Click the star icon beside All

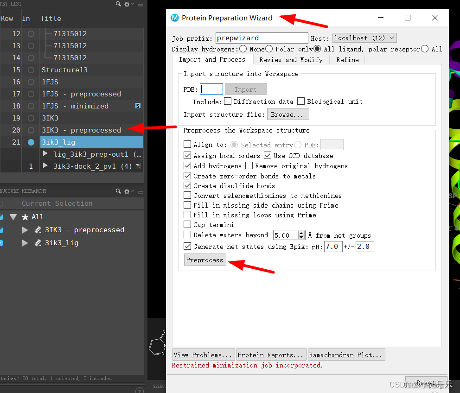coord(25,217)
